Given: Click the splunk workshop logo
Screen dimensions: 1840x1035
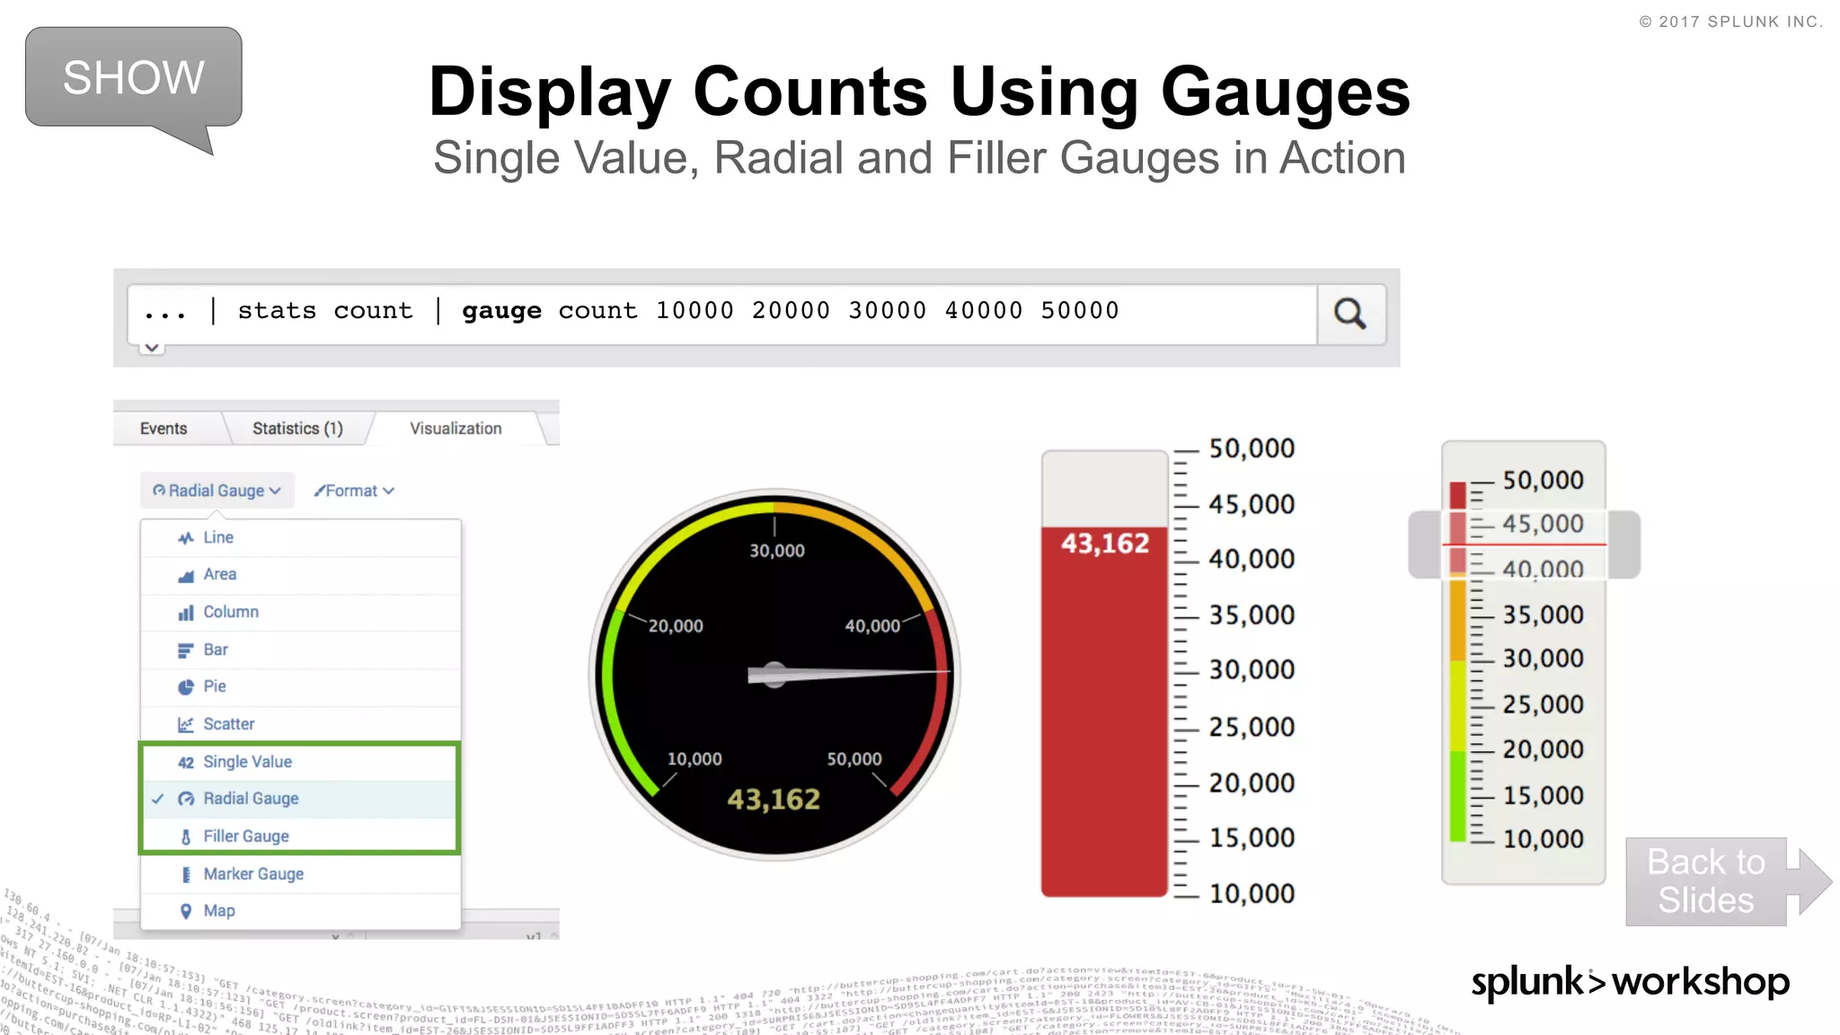Looking at the screenshot, I should click(x=1630, y=982).
